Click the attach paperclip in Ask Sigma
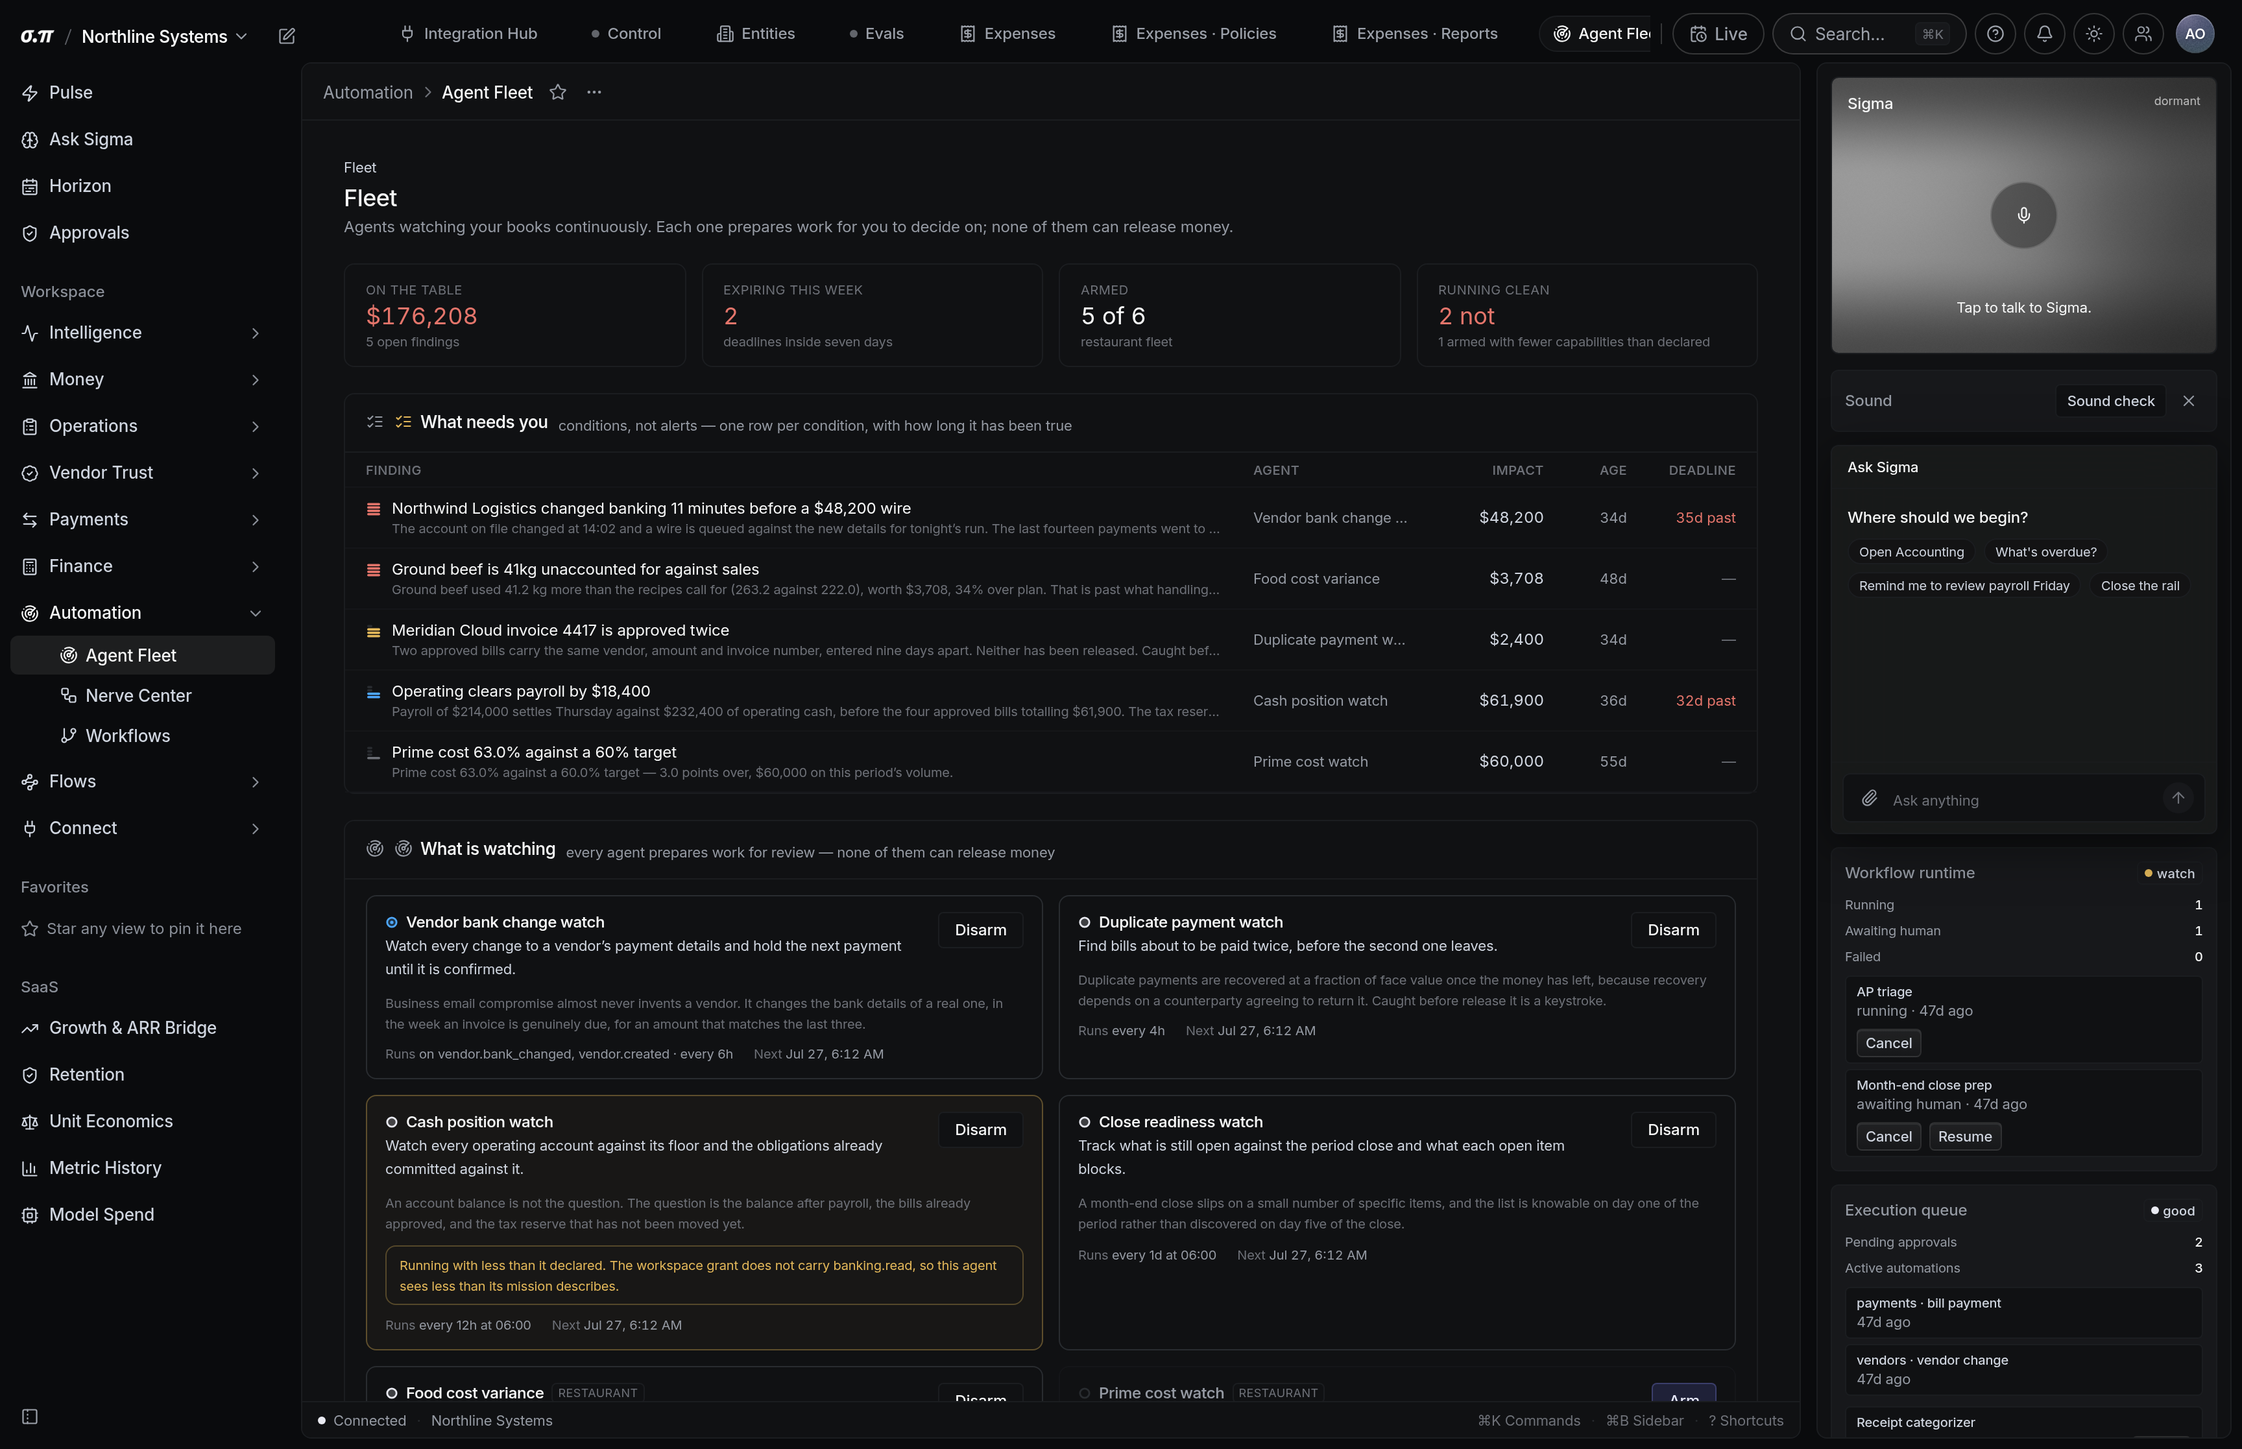 [x=1870, y=798]
